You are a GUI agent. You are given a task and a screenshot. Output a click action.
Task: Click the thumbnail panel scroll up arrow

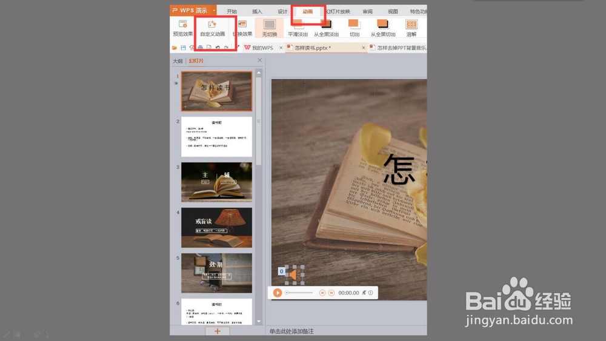[x=259, y=73]
